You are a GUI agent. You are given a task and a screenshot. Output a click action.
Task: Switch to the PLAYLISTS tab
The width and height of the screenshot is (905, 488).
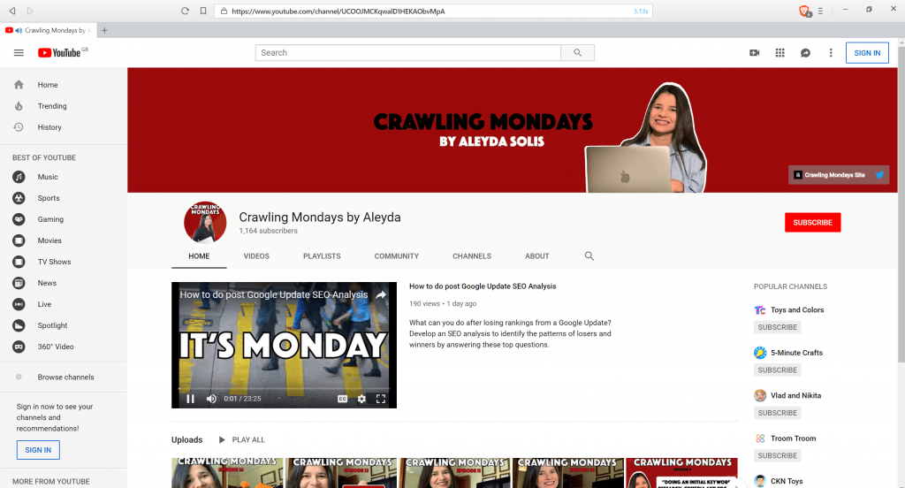(322, 255)
